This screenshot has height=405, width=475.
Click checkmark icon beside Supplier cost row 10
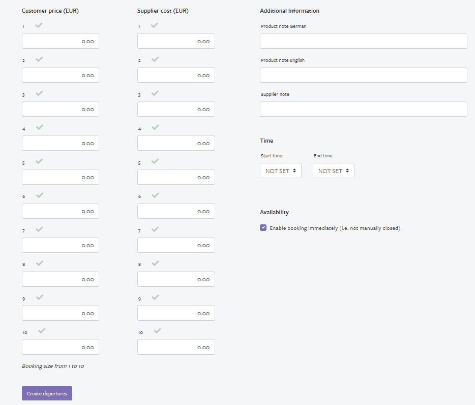click(x=158, y=331)
